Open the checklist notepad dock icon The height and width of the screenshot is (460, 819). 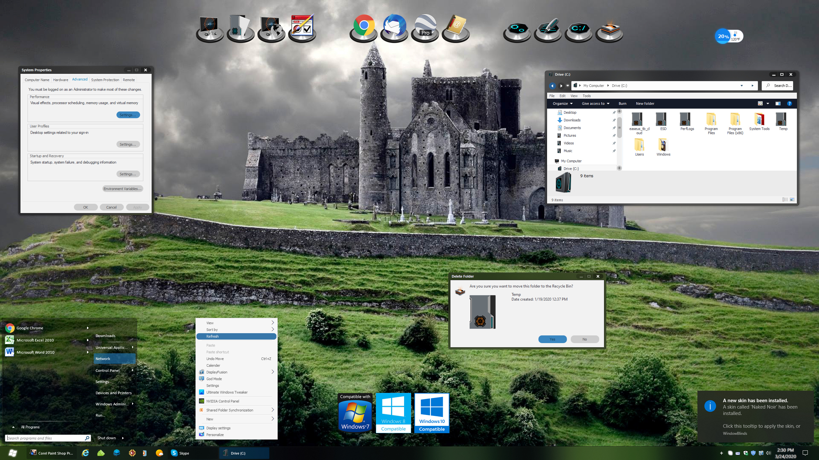[302, 28]
